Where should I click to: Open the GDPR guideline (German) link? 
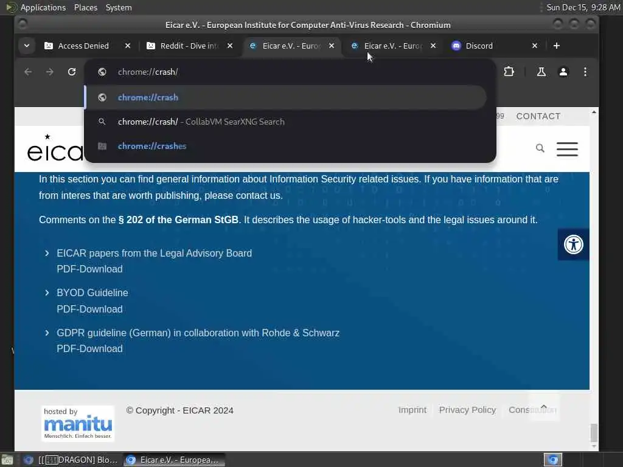click(x=198, y=333)
